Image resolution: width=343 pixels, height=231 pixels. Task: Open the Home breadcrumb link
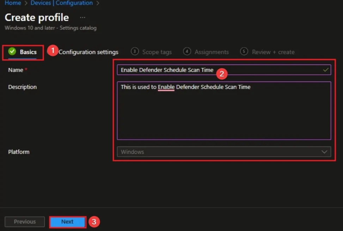13,3
